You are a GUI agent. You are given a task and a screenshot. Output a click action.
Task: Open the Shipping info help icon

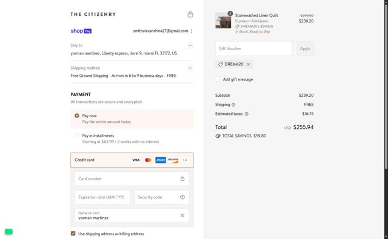[x=233, y=105]
